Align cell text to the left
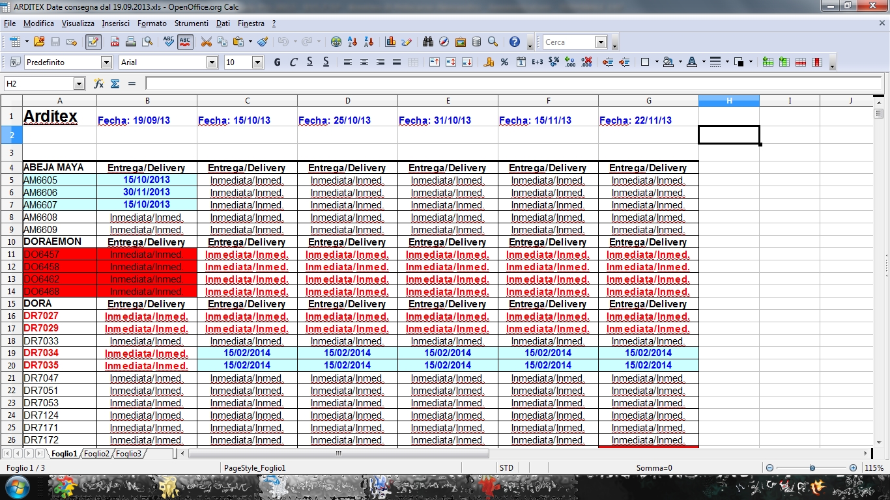The width and height of the screenshot is (890, 500). (x=348, y=62)
